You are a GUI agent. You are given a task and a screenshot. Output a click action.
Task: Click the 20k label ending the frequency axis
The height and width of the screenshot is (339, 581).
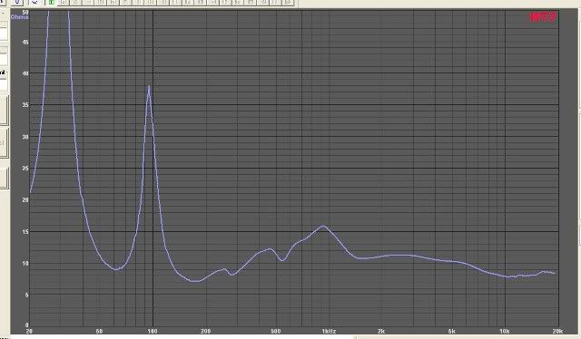pyautogui.click(x=557, y=331)
